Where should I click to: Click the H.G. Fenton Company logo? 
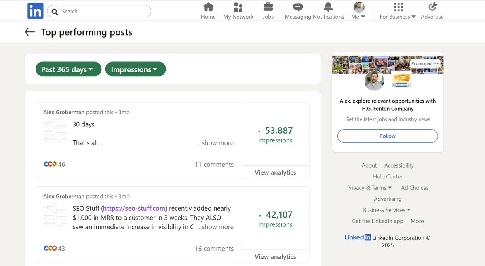pos(401,80)
